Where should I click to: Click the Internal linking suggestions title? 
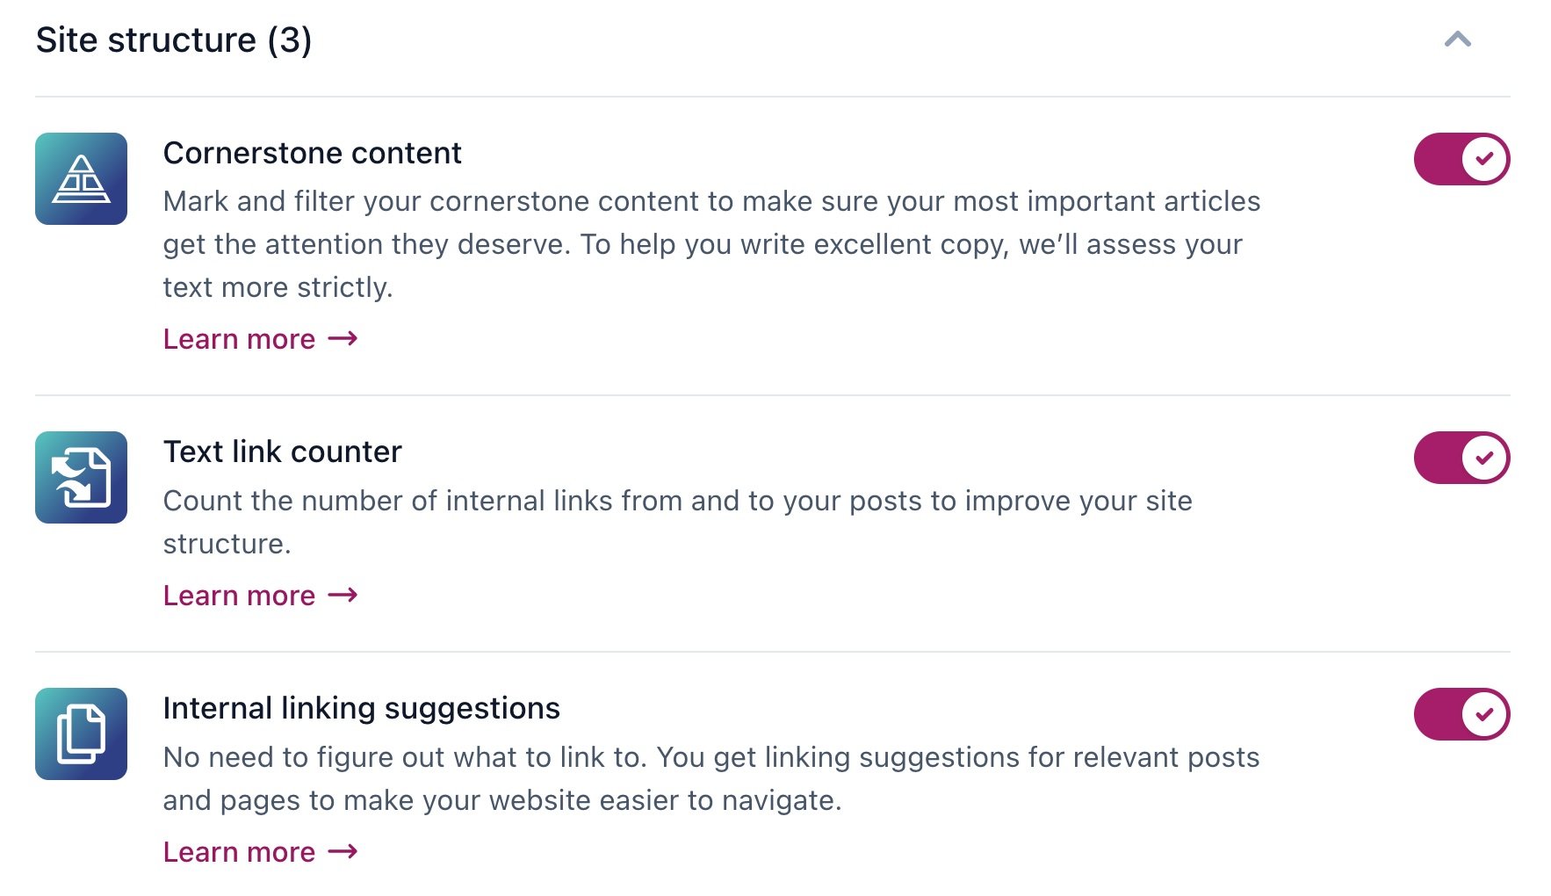click(361, 708)
